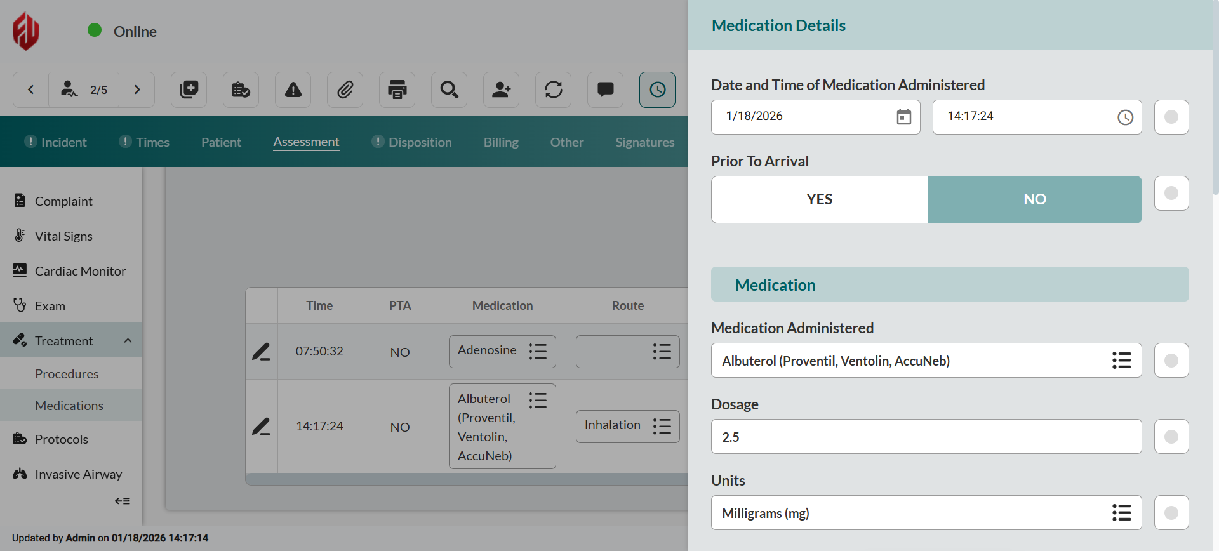Open empty Route dropdown for Adenosine row
Viewport: 1219px width, 551px height.
[628, 352]
